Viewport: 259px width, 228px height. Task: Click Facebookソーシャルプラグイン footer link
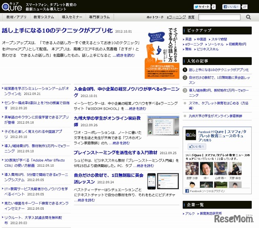pos(207,191)
